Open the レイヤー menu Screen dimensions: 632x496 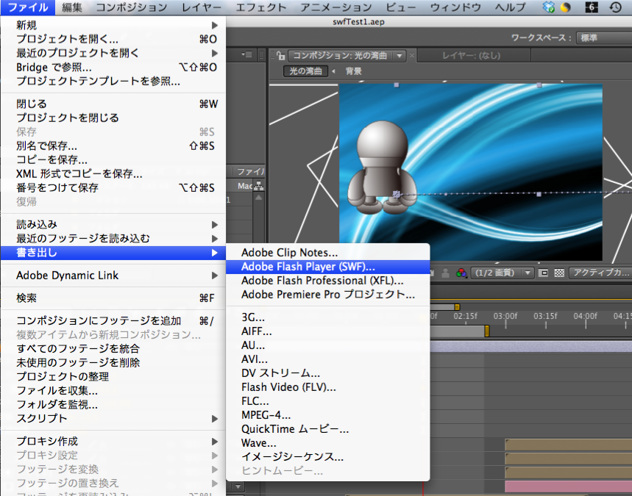[x=202, y=7]
